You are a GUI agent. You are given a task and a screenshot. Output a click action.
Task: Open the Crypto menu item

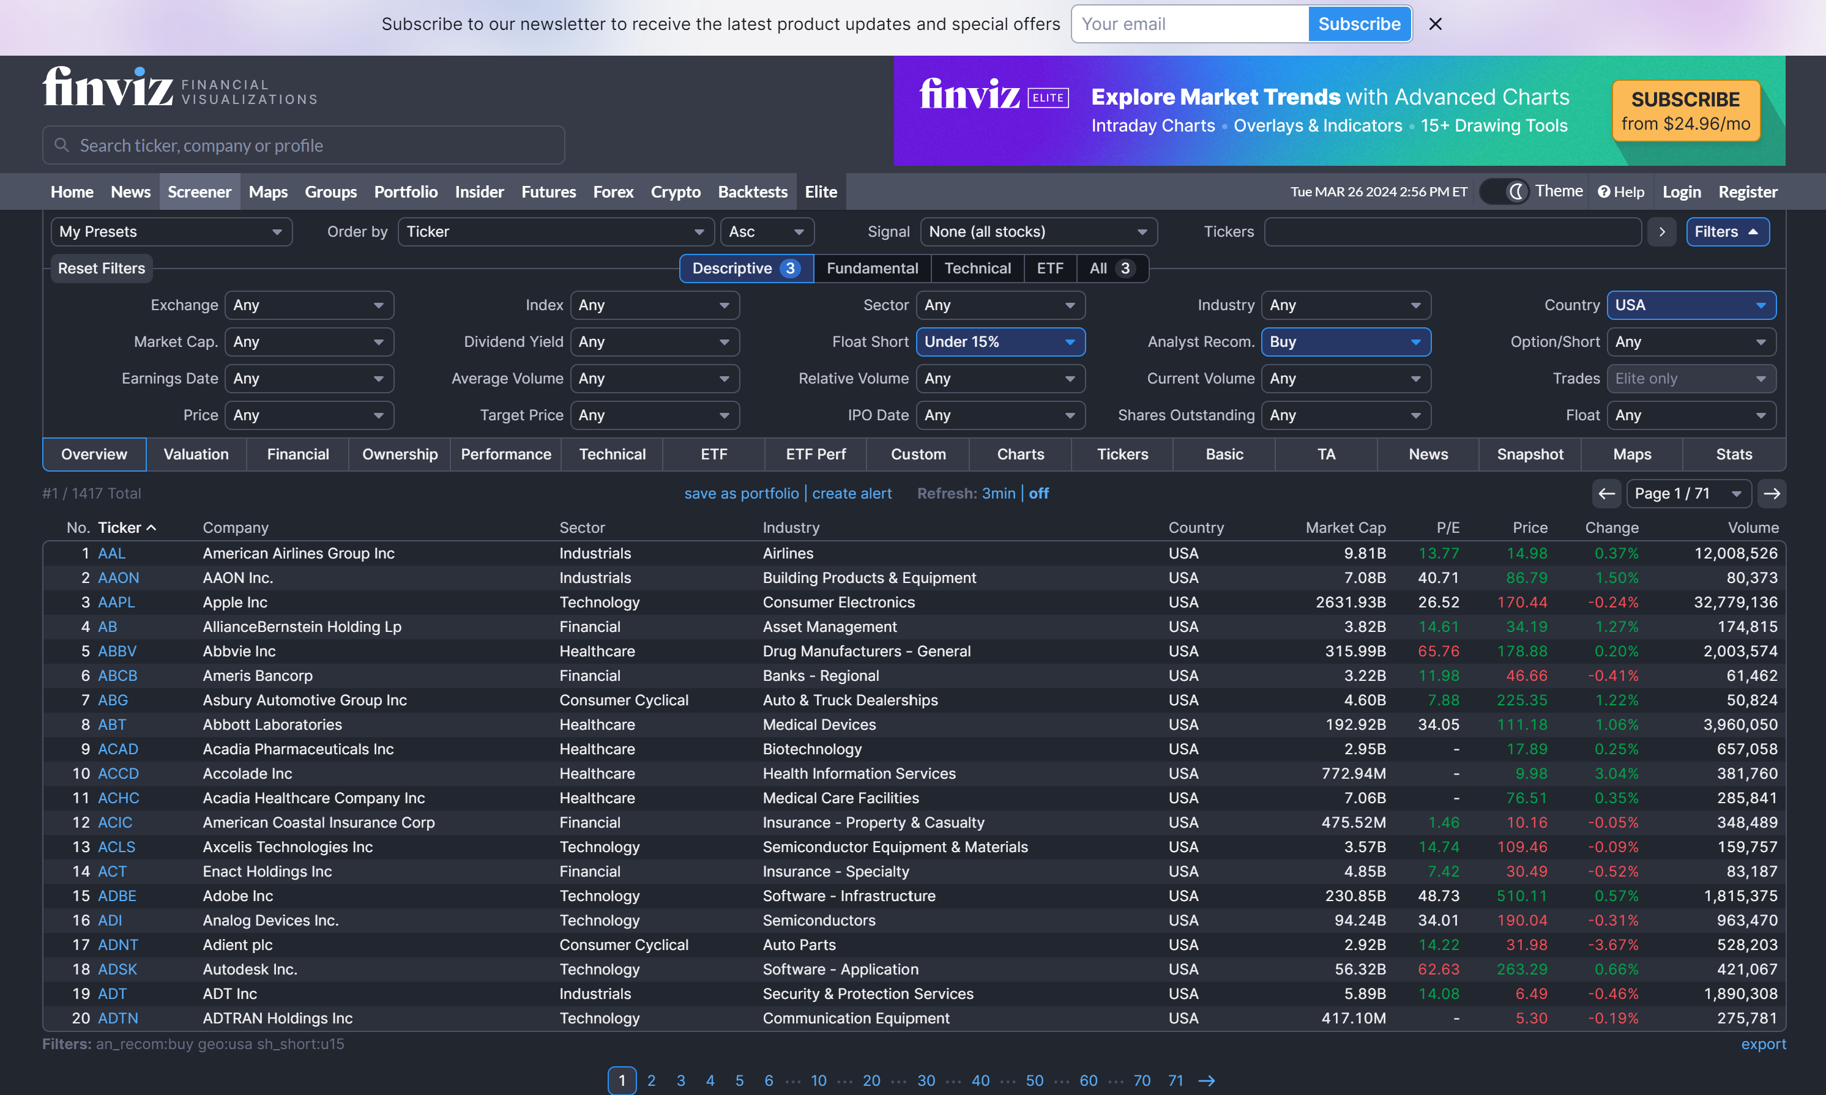click(x=676, y=192)
